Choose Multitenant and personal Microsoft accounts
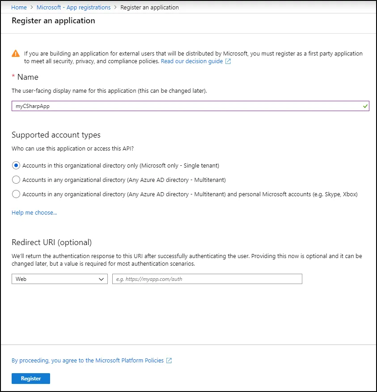The width and height of the screenshot is (377, 392). click(x=16, y=194)
